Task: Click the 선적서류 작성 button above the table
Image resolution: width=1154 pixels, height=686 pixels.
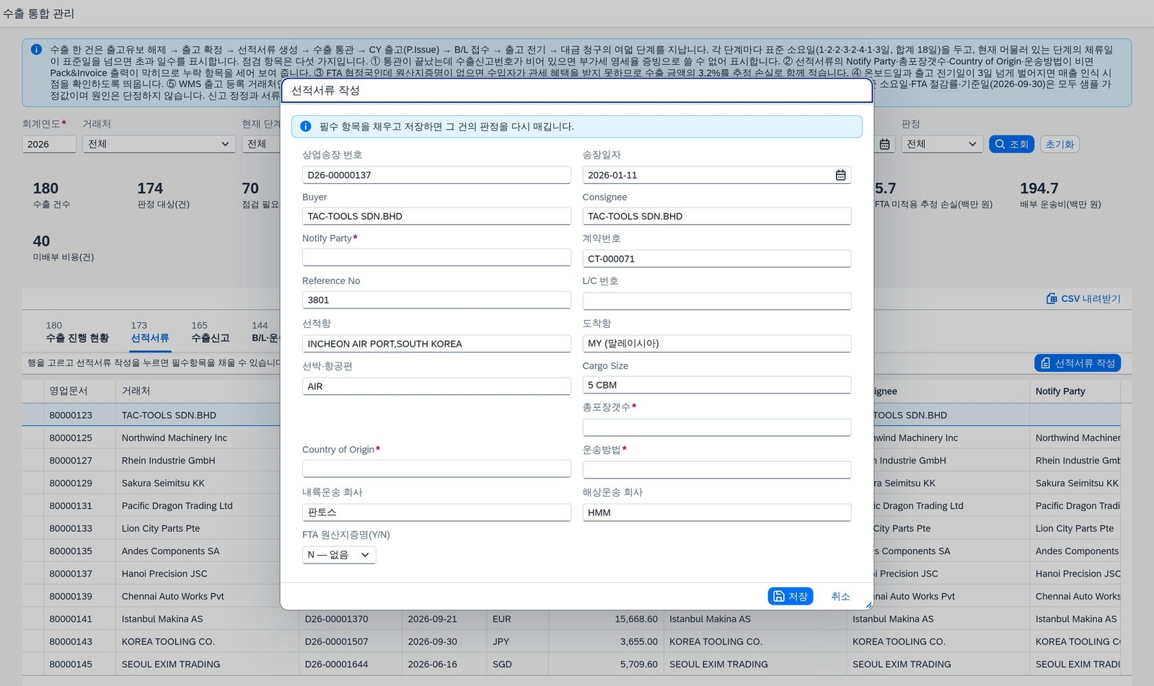Action: tap(1078, 363)
